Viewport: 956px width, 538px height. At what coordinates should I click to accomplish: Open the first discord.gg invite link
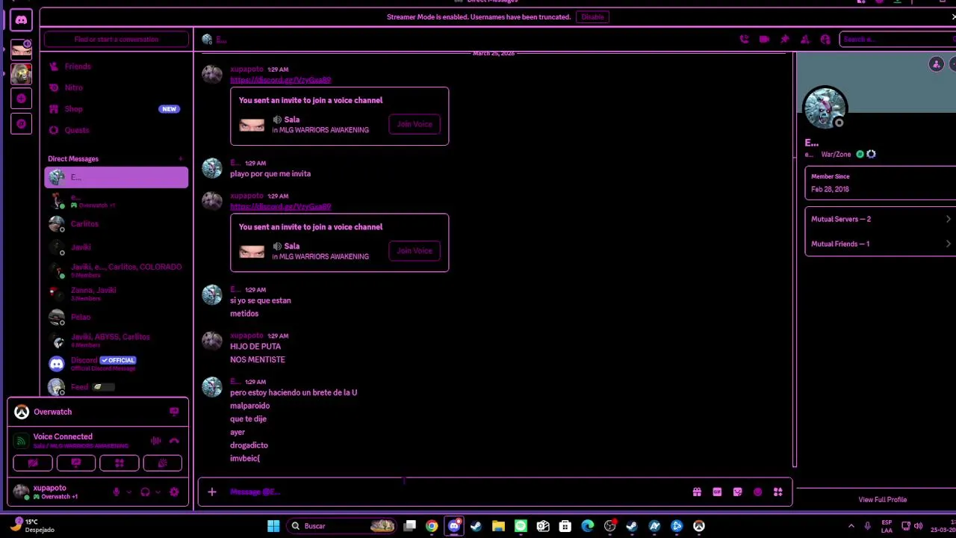280,80
